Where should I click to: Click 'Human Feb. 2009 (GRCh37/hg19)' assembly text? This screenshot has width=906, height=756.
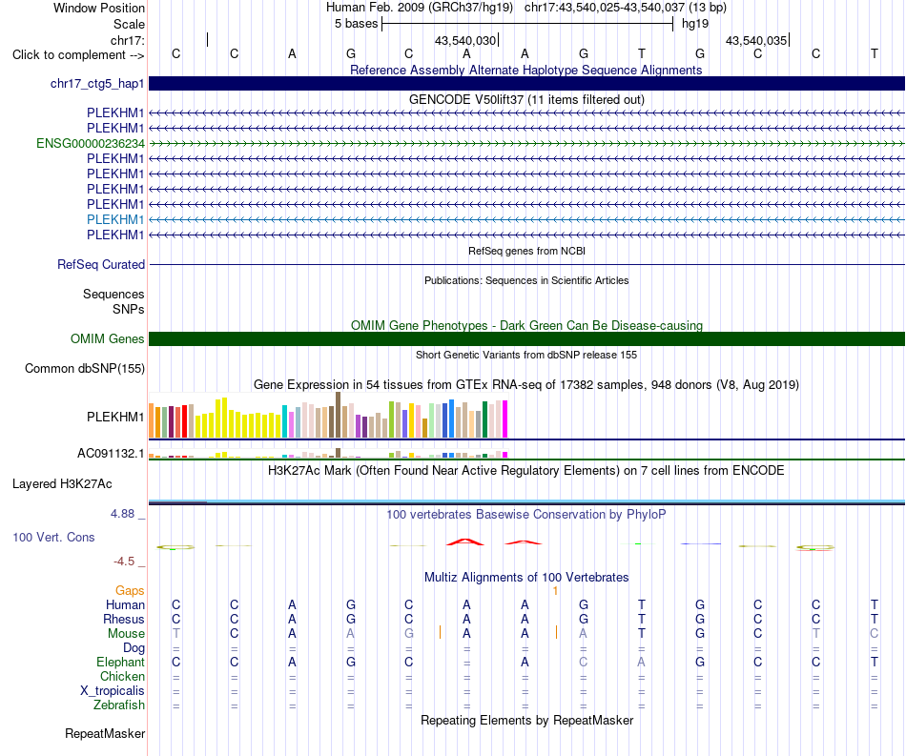pos(420,8)
